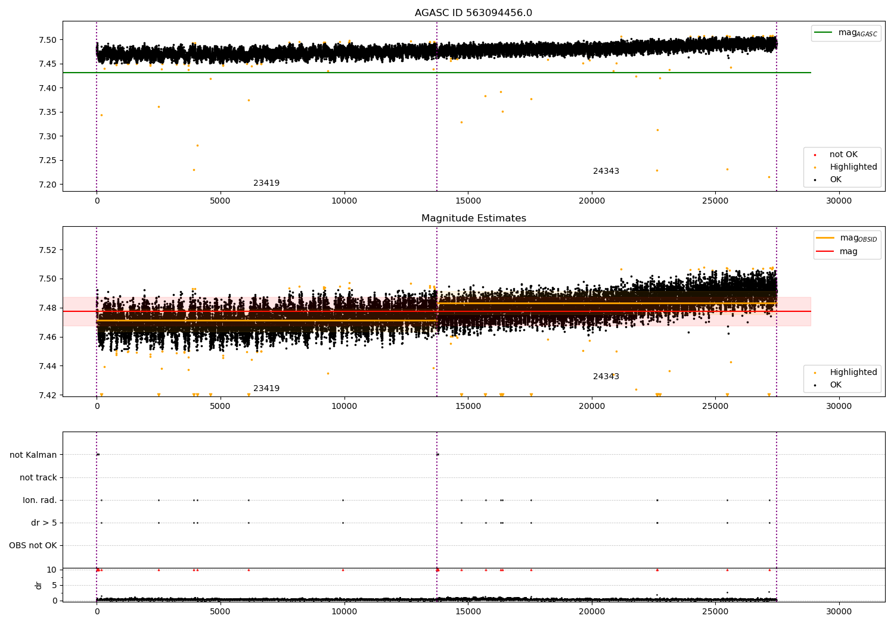Click y-tick 7.20 on top plot
This screenshot has height=625, width=894.
(x=48, y=185)
